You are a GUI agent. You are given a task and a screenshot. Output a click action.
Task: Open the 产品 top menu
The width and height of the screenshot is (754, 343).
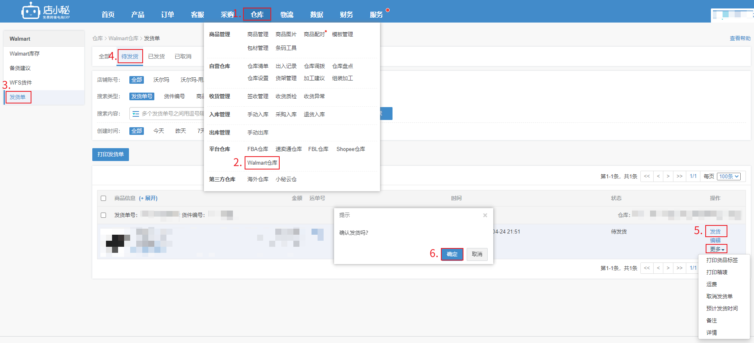(138, 14)
